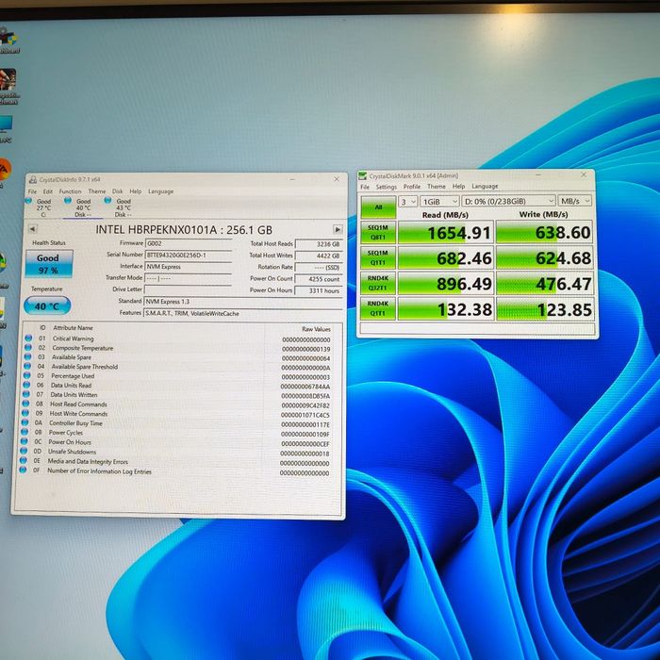Go to next disk arrow button
This screenshot has width=660, height=660.
pyautogui.click(x=338, y=229)
